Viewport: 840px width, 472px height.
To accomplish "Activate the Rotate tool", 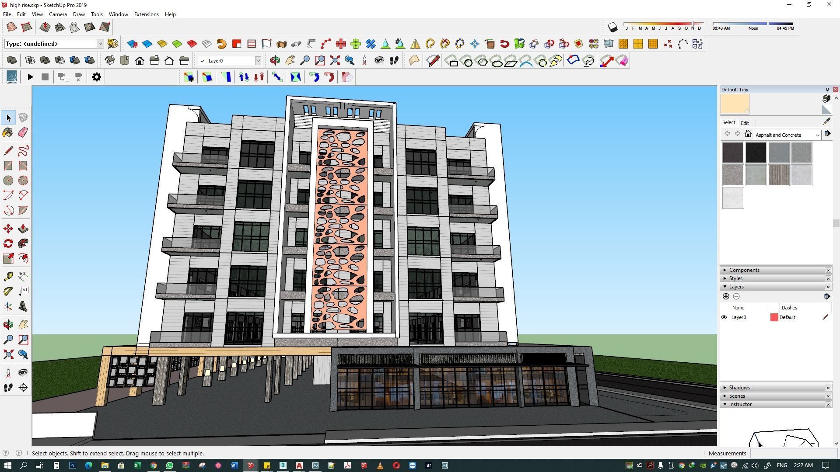I will (8, 243).
